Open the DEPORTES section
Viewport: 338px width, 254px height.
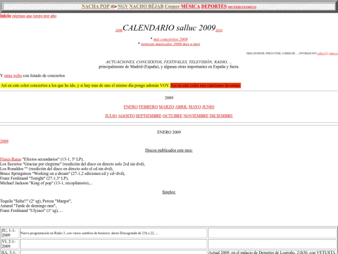[x=214, y=6]
